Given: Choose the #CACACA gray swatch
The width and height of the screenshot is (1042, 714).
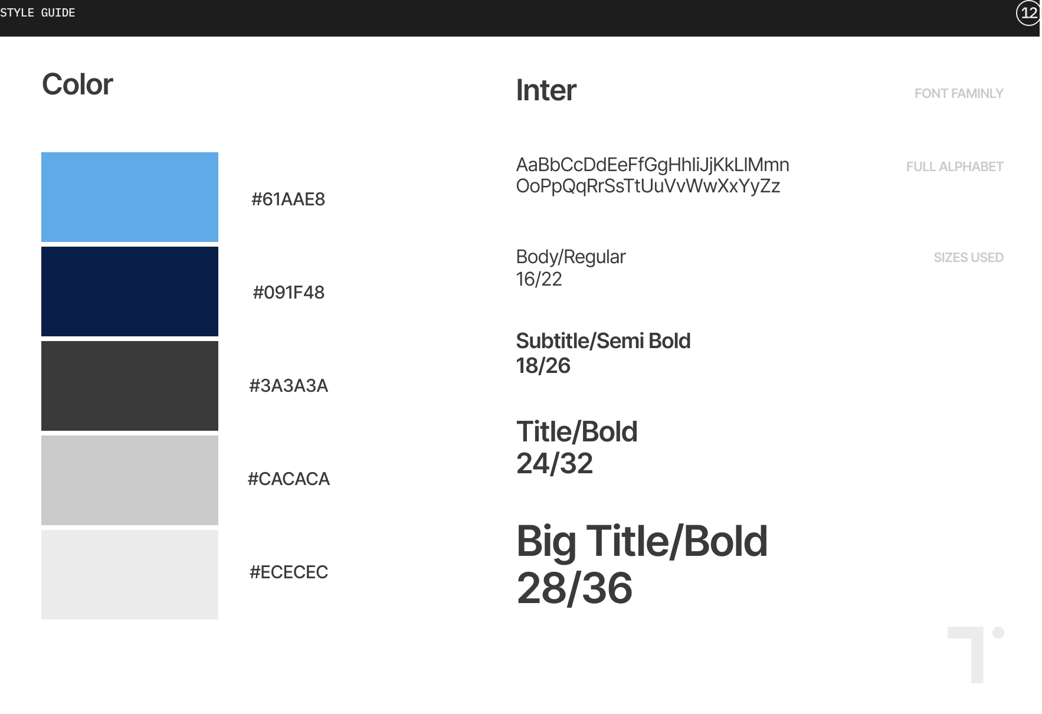Looking at the screenshot, I should [x=130, y=480].
